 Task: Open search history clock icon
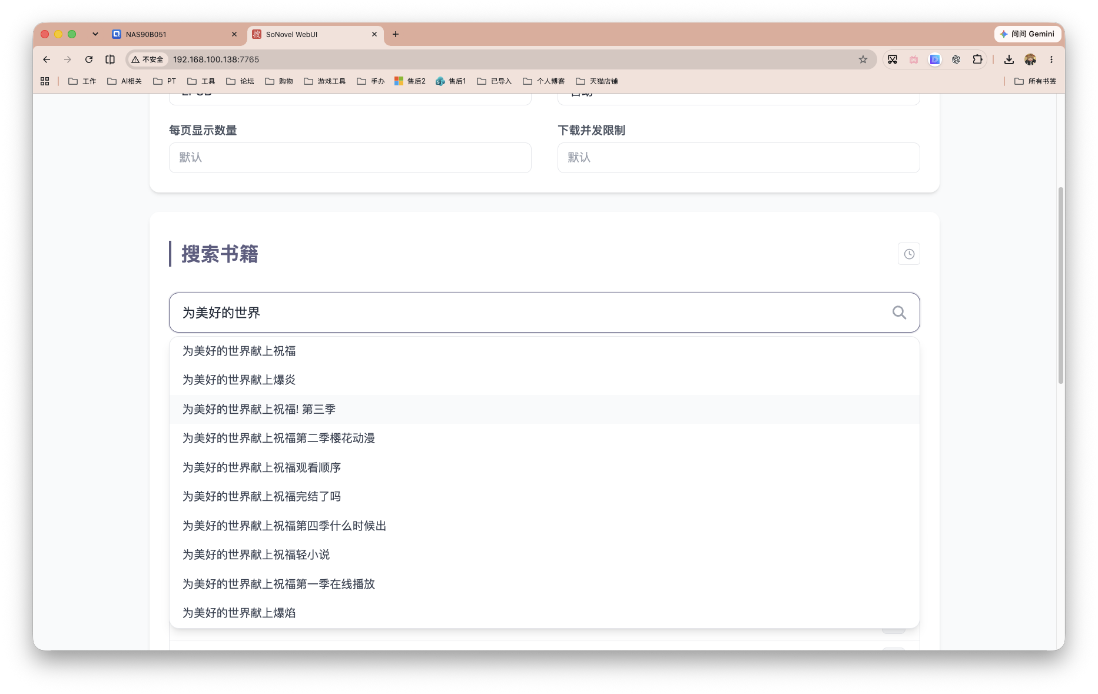click(909, 254)
